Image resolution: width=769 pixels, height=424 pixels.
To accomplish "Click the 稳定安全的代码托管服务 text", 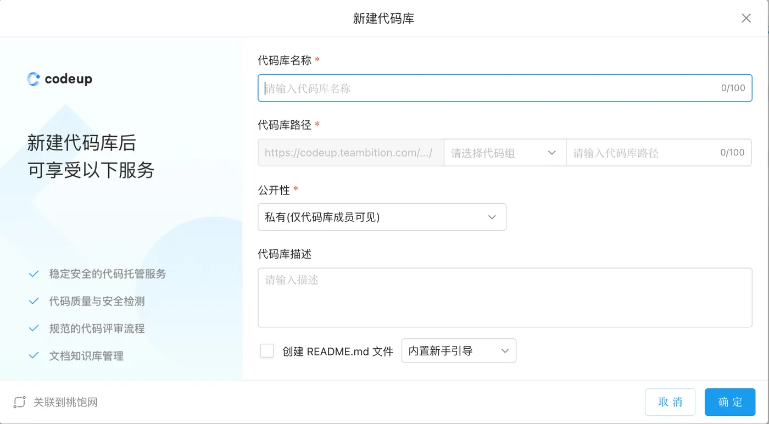I will pyautogui.click(x=108, y=274).
